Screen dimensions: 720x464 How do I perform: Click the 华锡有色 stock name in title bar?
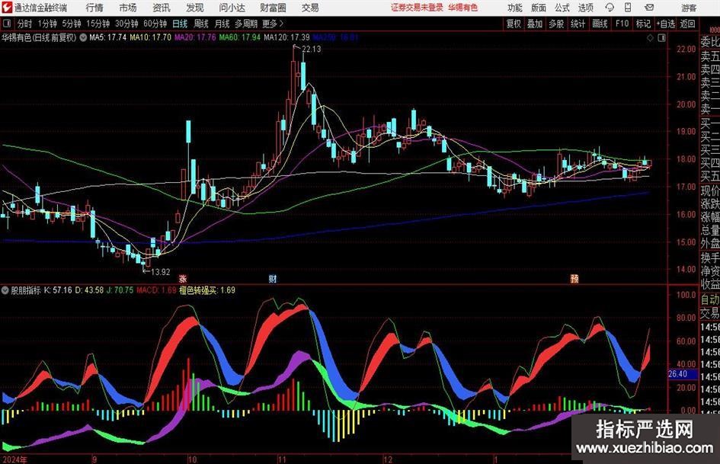(x=463, y=8)
